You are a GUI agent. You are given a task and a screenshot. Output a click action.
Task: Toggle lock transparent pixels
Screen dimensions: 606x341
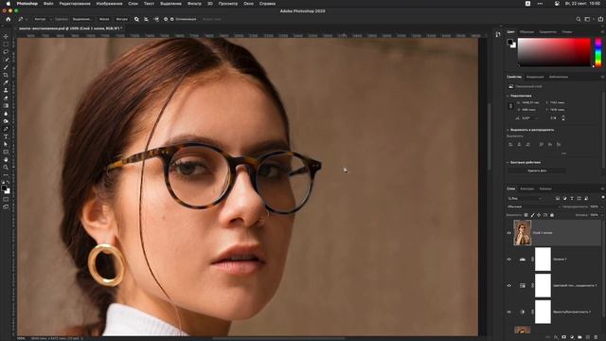point(526,215)
